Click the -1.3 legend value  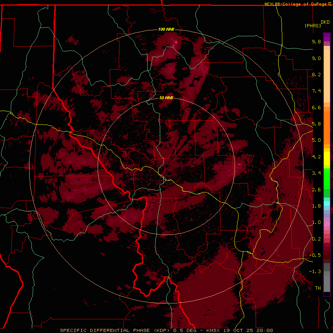pos(315,272)
